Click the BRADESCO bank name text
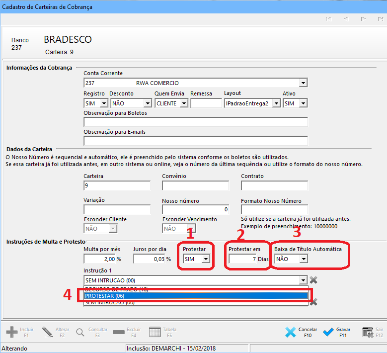 click(x=68, y=39)
